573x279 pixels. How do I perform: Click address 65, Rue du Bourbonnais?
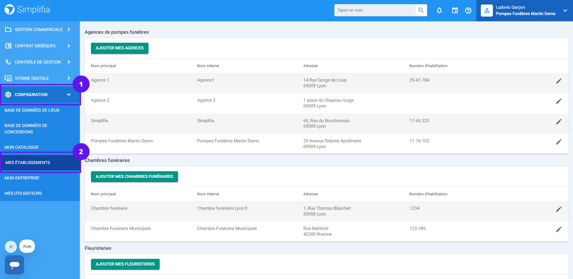coord(326,121)
